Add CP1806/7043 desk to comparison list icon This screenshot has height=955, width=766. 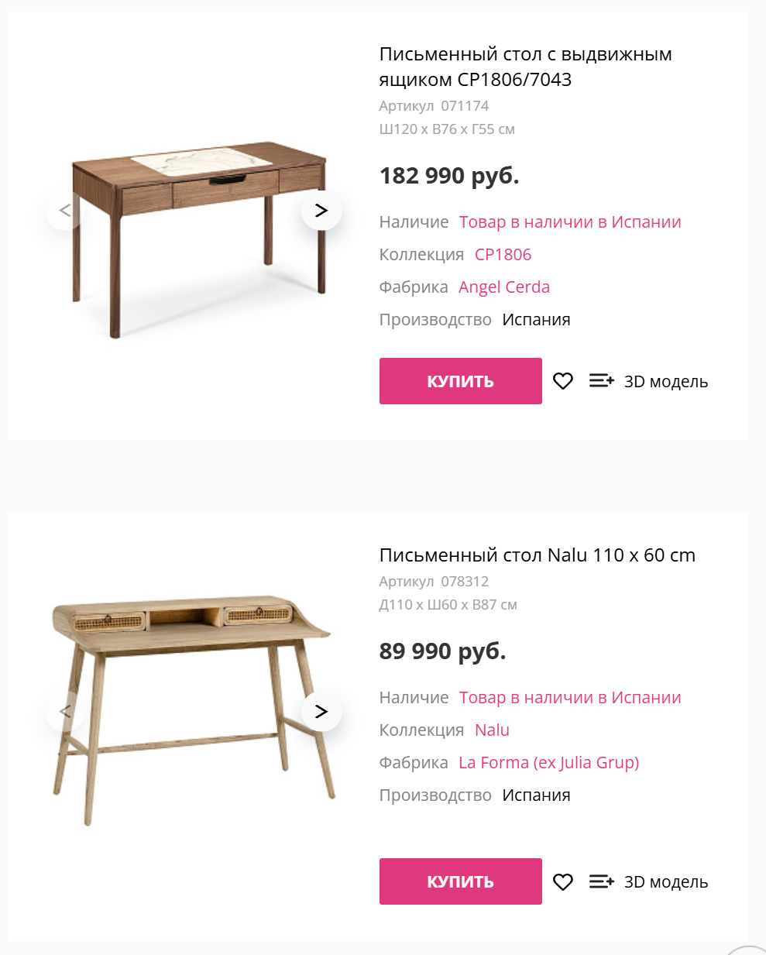[602, 381]
